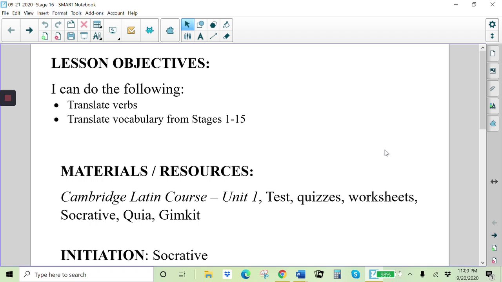The image size is (502, 282).
Task: Delete selection with the red X icon
Action: pyautogui.click(x=84, y=25)
